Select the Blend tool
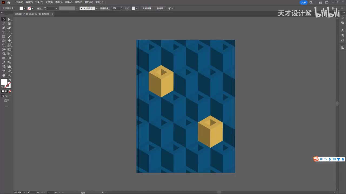 click(x=9, y=62)
